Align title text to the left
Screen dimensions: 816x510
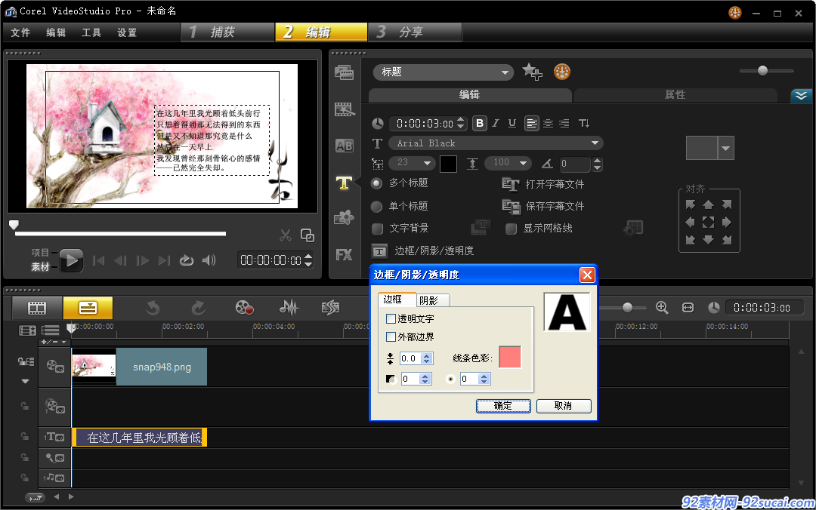coord(531,123)
